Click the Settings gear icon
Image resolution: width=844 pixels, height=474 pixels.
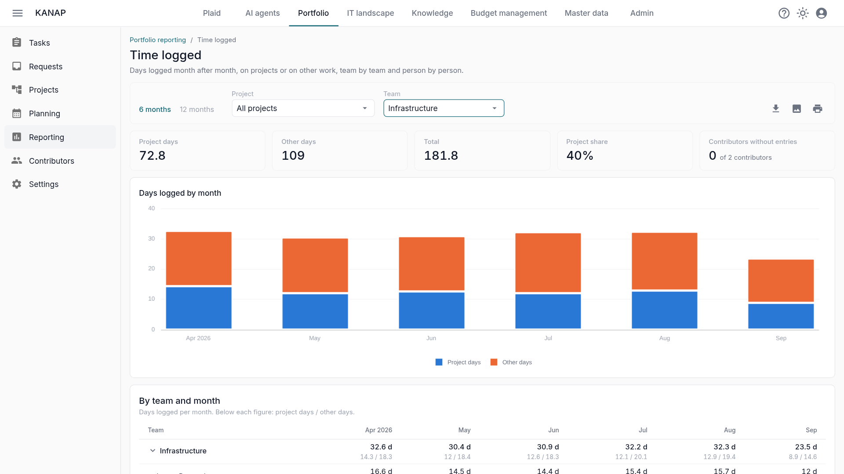tap(17, 184)
